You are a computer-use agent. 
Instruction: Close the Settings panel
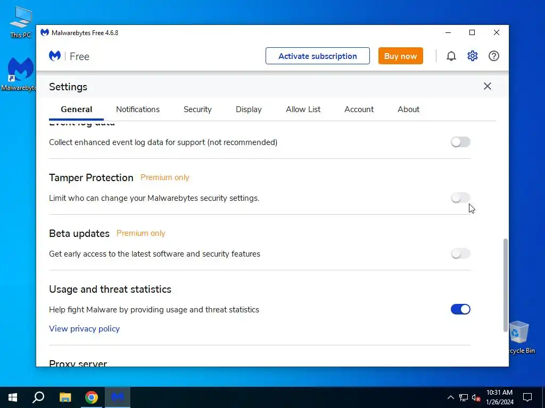[488, 86]
